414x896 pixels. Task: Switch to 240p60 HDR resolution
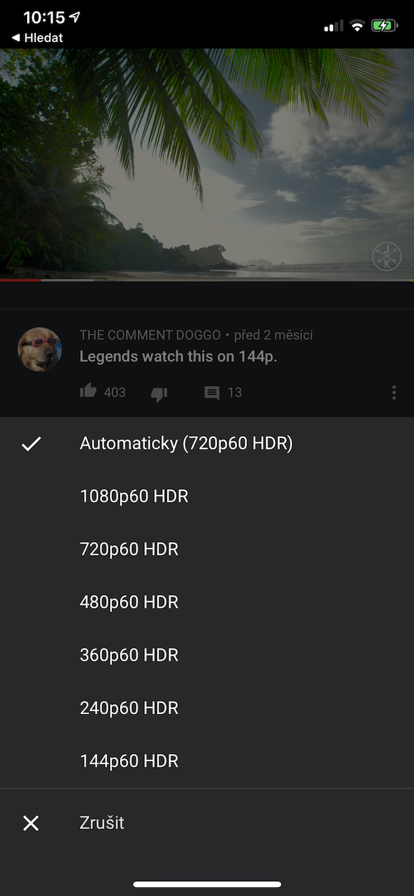207,708
